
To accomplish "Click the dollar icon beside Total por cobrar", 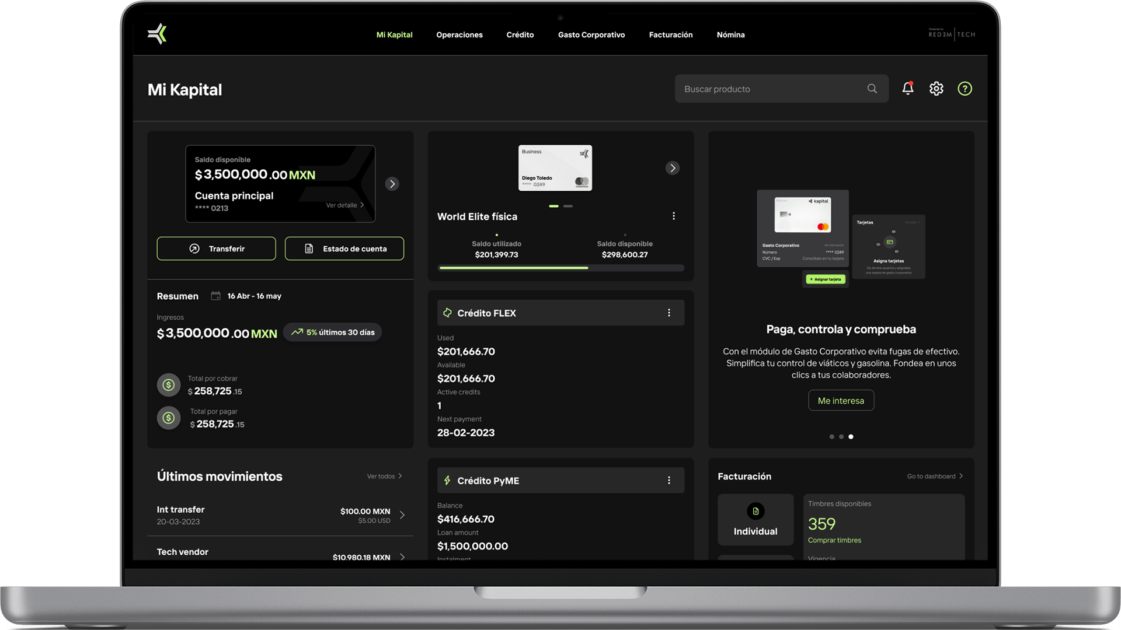I will [x=168, y=384].
